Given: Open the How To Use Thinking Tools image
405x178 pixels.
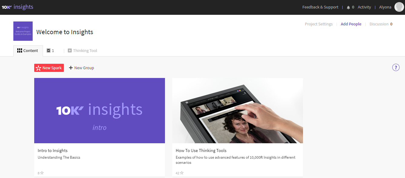Looking at the screenshot, I should coord(238,111).
